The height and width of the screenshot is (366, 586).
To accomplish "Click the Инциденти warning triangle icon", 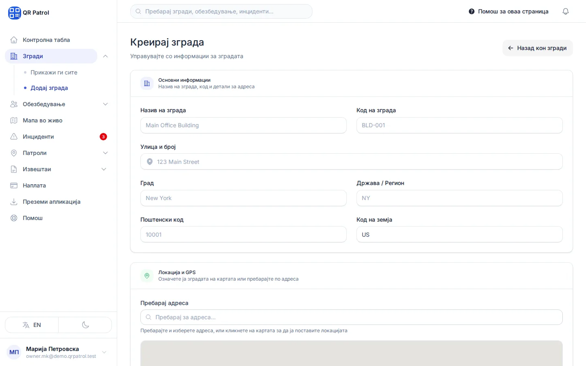I will pos(14,137).
